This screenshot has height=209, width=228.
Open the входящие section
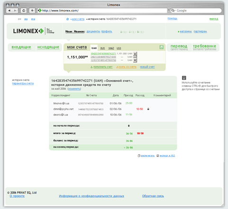(x=21, y=47)
